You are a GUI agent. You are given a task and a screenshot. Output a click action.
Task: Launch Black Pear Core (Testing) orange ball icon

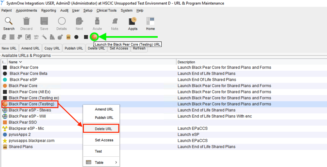94,37
